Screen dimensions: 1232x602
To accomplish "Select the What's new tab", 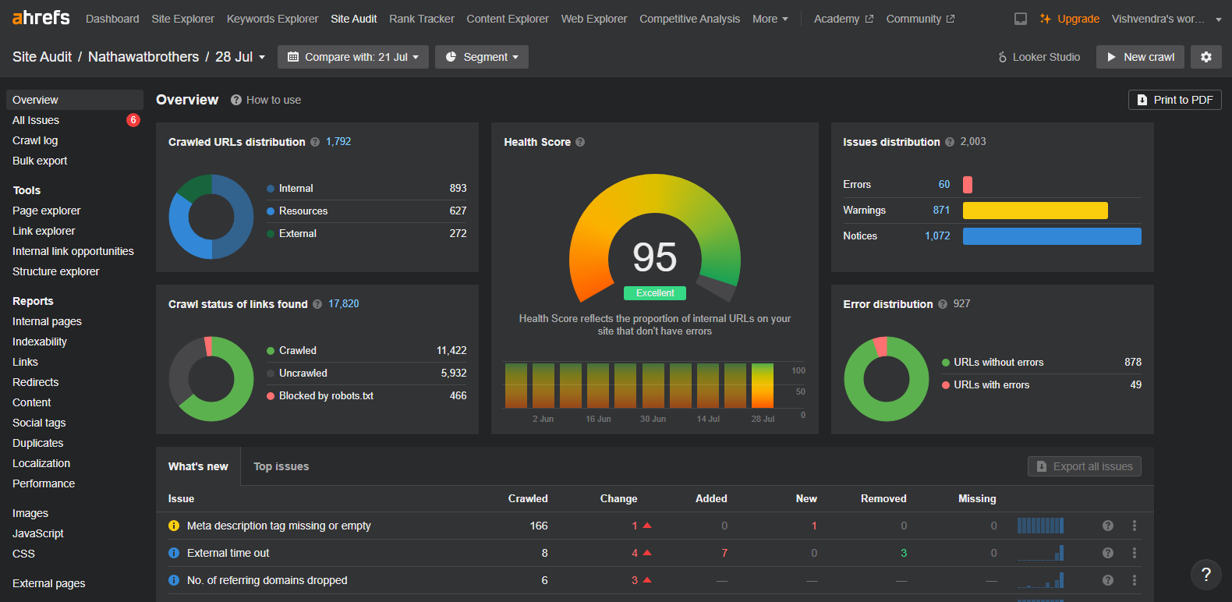I will click(198, 466).
